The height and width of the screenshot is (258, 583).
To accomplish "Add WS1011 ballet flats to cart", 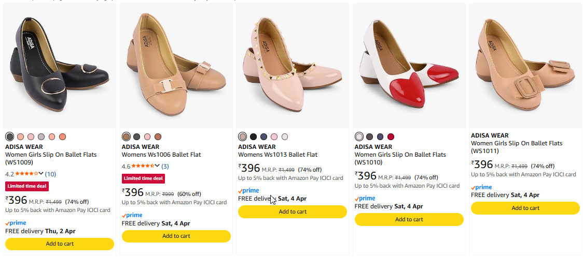I will pyautogui.click(x=525, y=208).
